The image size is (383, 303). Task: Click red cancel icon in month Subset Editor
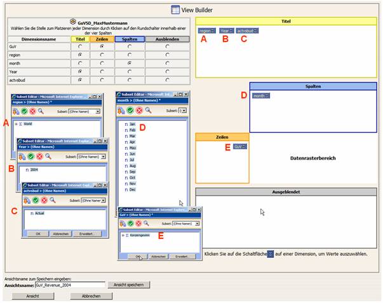point(139,110)
